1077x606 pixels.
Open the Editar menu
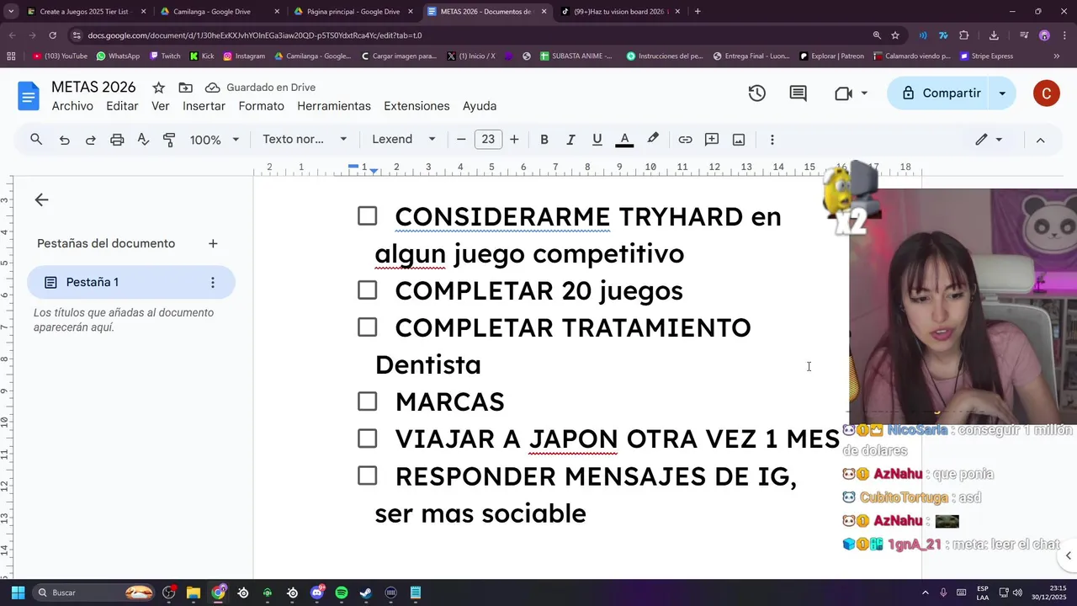pos(122,106)
